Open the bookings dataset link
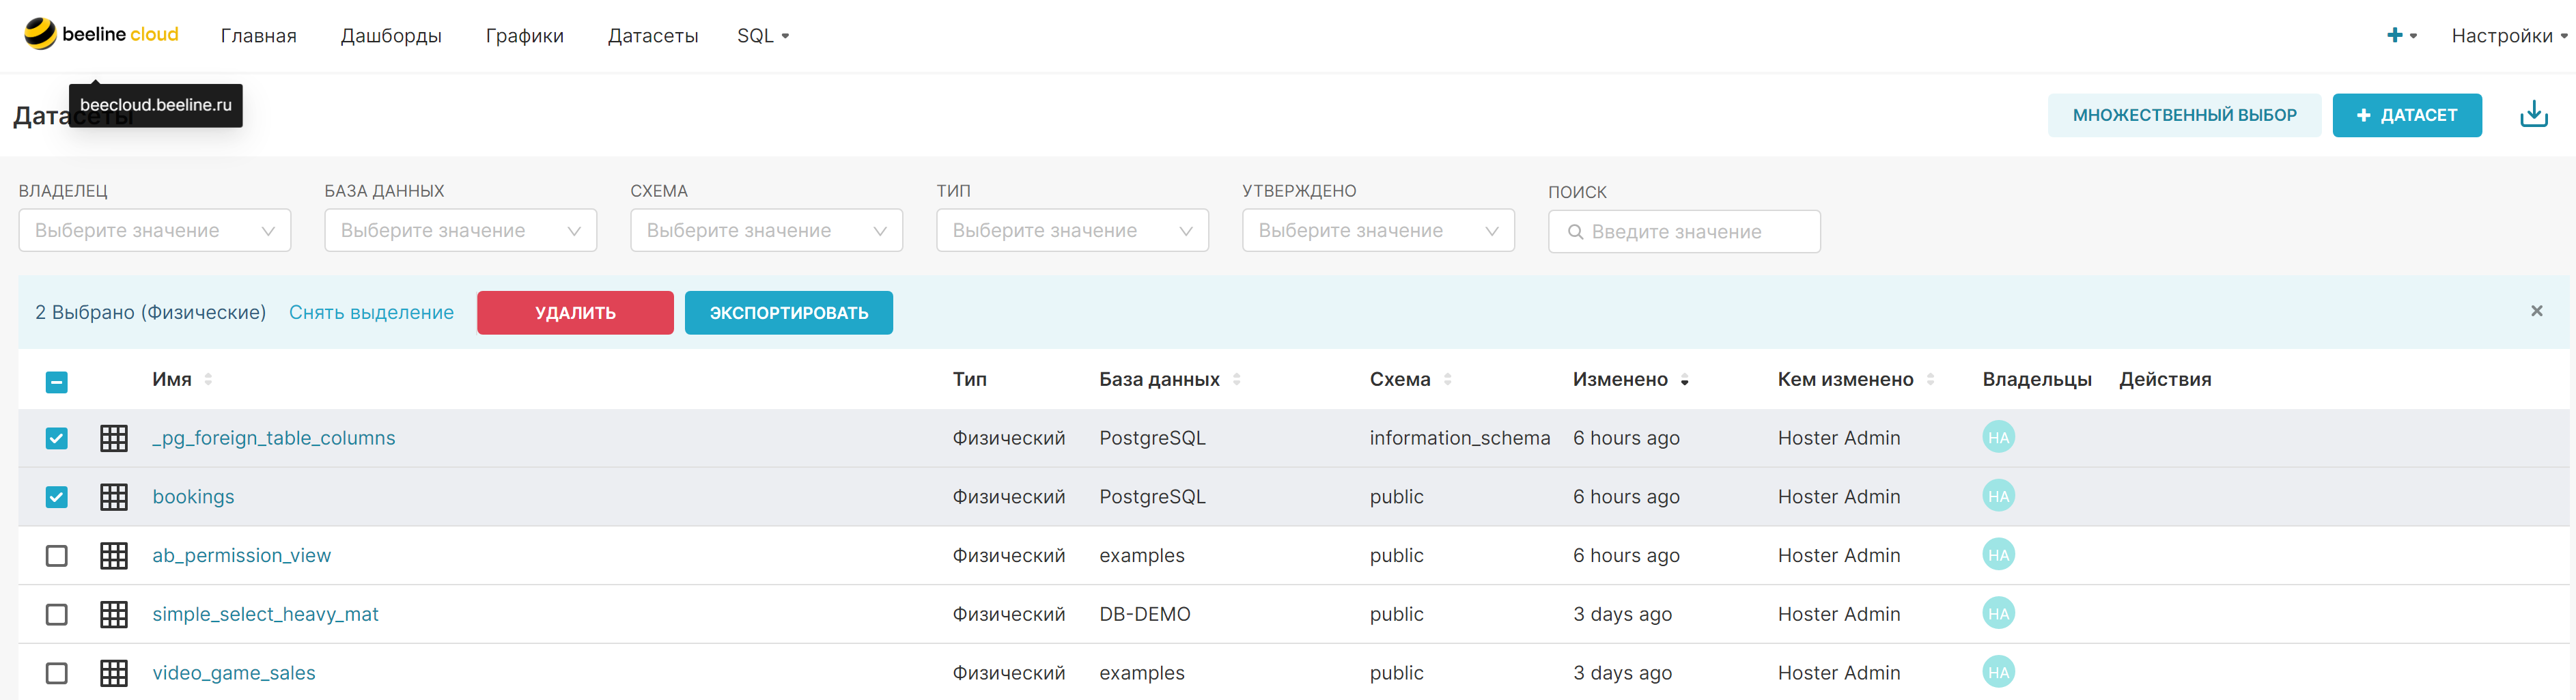 click(193, 497)
